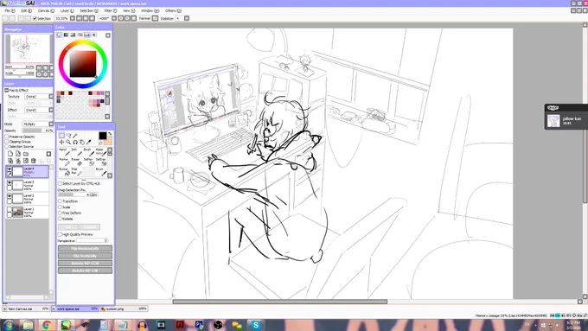Select the Transform radio option

[x=60, y=201]
